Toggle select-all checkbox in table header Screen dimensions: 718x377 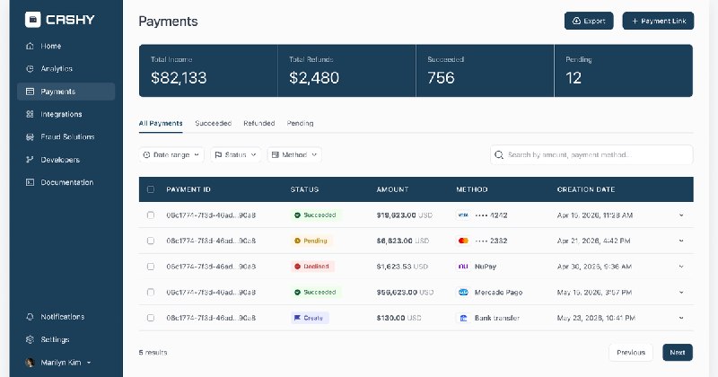click(x=151, y=189)
